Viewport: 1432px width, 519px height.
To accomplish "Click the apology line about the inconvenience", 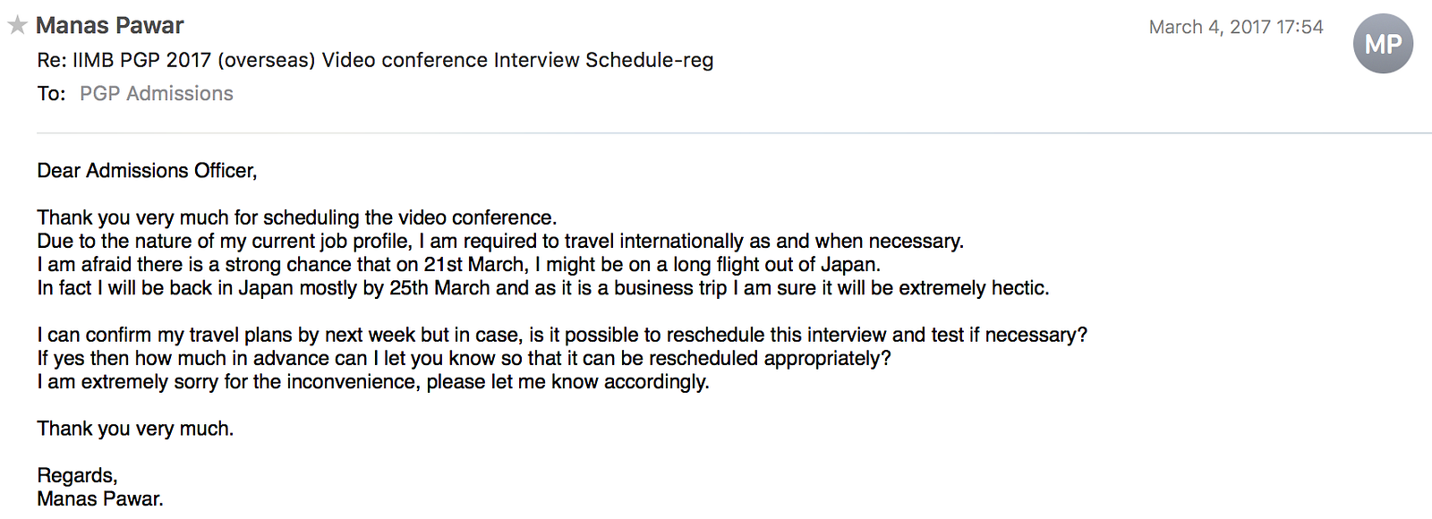I will [372, 381].
